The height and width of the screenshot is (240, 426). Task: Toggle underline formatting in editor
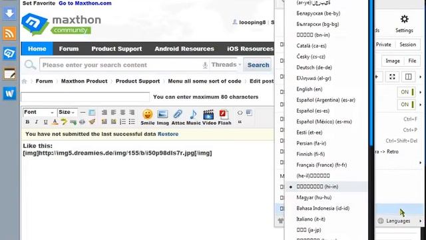coord(45,122)
